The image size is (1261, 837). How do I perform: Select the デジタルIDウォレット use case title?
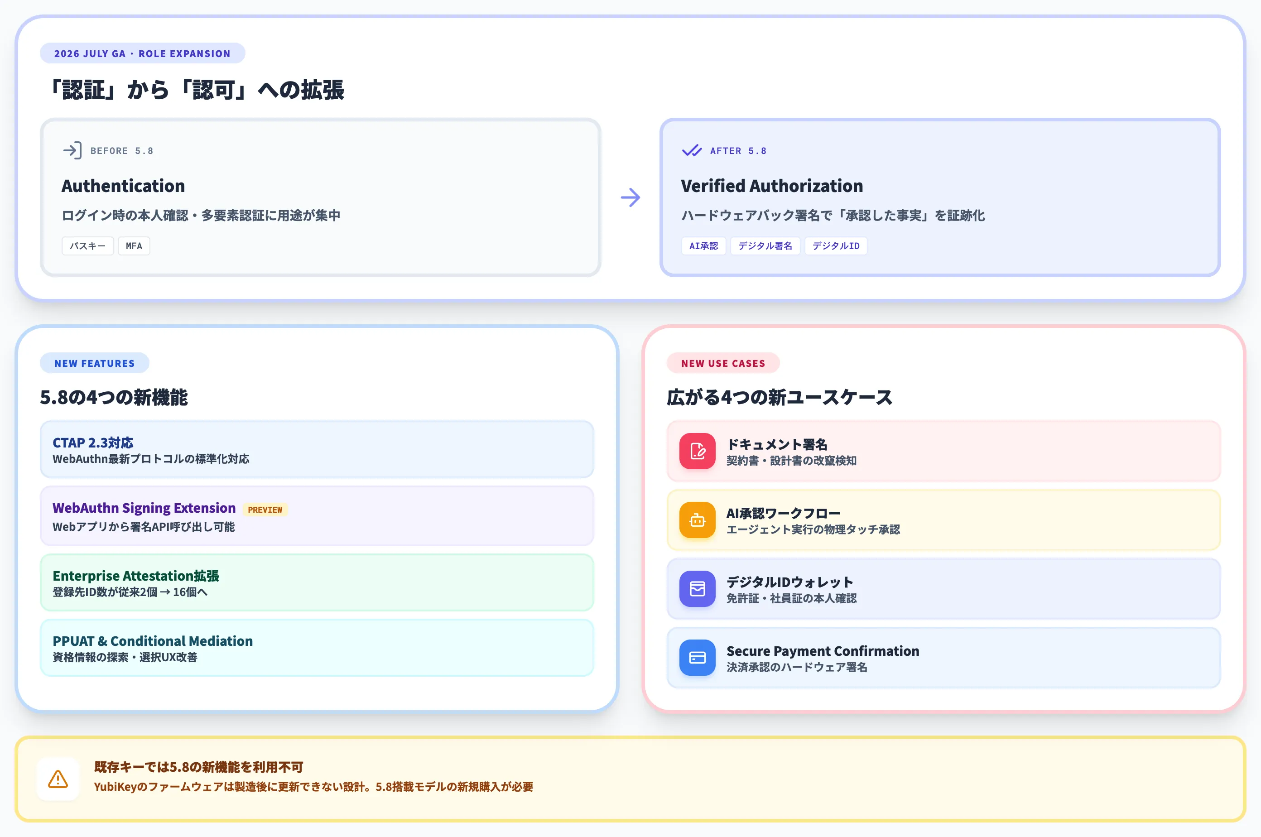click(x=789, y=582)
